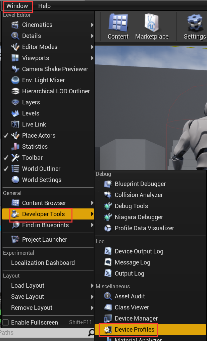Screen dimensions: 207x341
Task: Click the Message Log speech icon
Action: [108, 262]
